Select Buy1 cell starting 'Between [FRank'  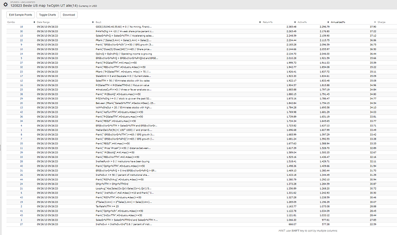pos(125,103)
